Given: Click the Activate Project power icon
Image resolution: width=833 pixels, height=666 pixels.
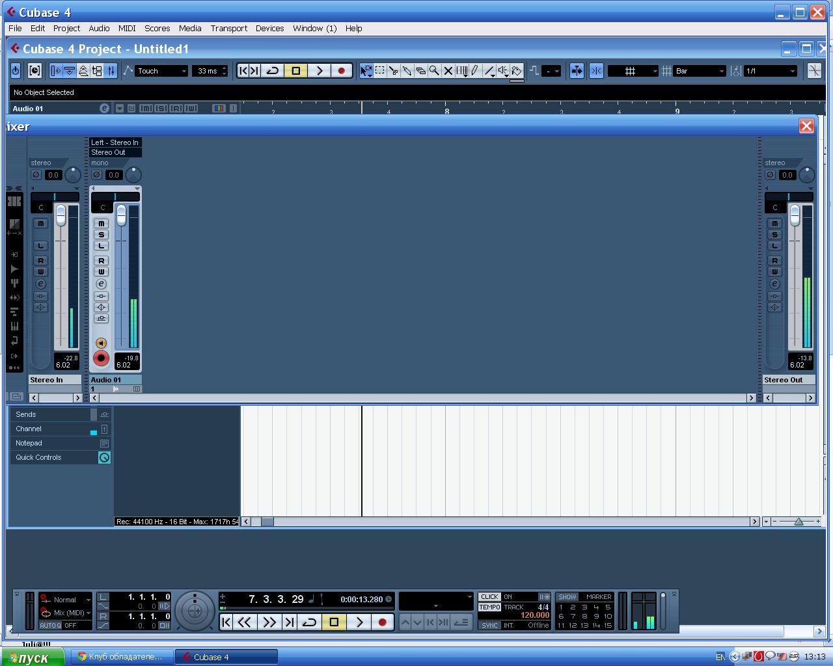Looking at the screenshot, I should pos(16,71).
